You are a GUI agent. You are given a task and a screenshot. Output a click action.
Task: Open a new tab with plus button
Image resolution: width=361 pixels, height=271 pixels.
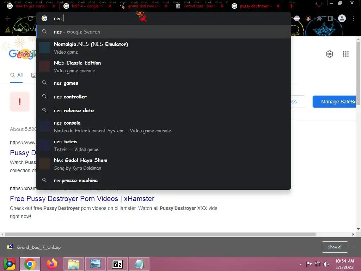[x=292, y=6]
